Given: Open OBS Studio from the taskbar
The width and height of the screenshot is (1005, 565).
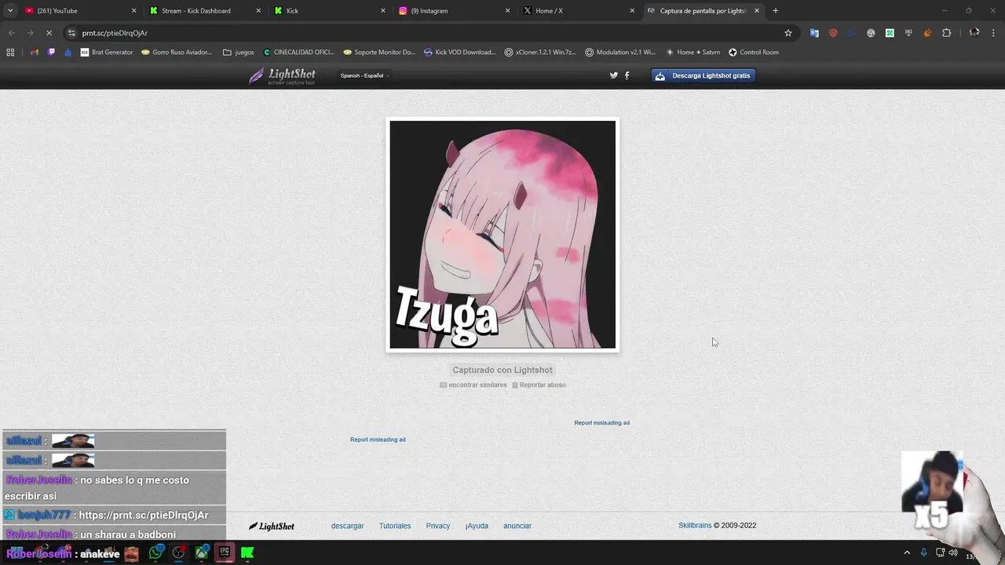Looking at the screenshot, I should [178, 552].
